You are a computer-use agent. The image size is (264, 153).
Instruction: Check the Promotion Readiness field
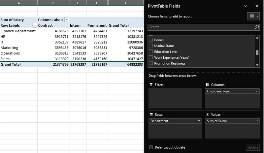[151, 63]
